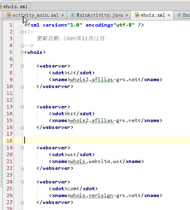Fold the ws webserver block at line 19
Screen dimensions: 190x210
22,148
